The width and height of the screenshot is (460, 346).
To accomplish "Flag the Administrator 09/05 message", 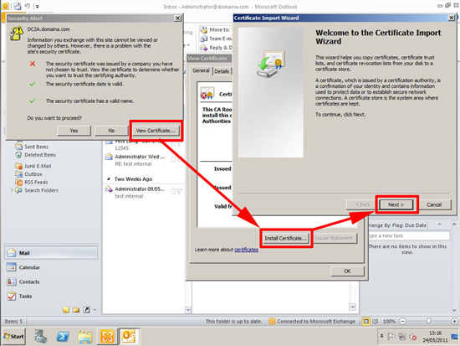I will coord(179,192).
